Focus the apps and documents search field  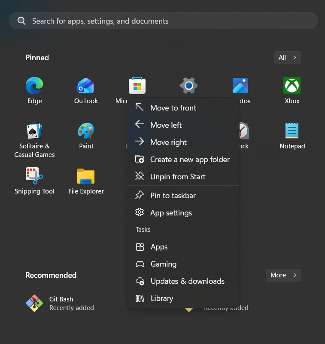point(163,21)
